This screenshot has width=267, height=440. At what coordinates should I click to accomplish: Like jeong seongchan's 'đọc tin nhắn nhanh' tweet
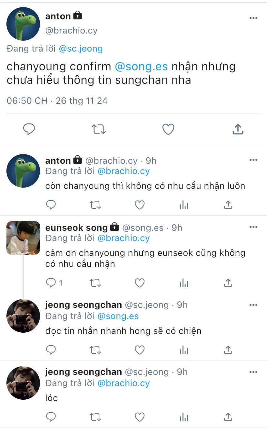pyautogui.click(x=140, y=350)
